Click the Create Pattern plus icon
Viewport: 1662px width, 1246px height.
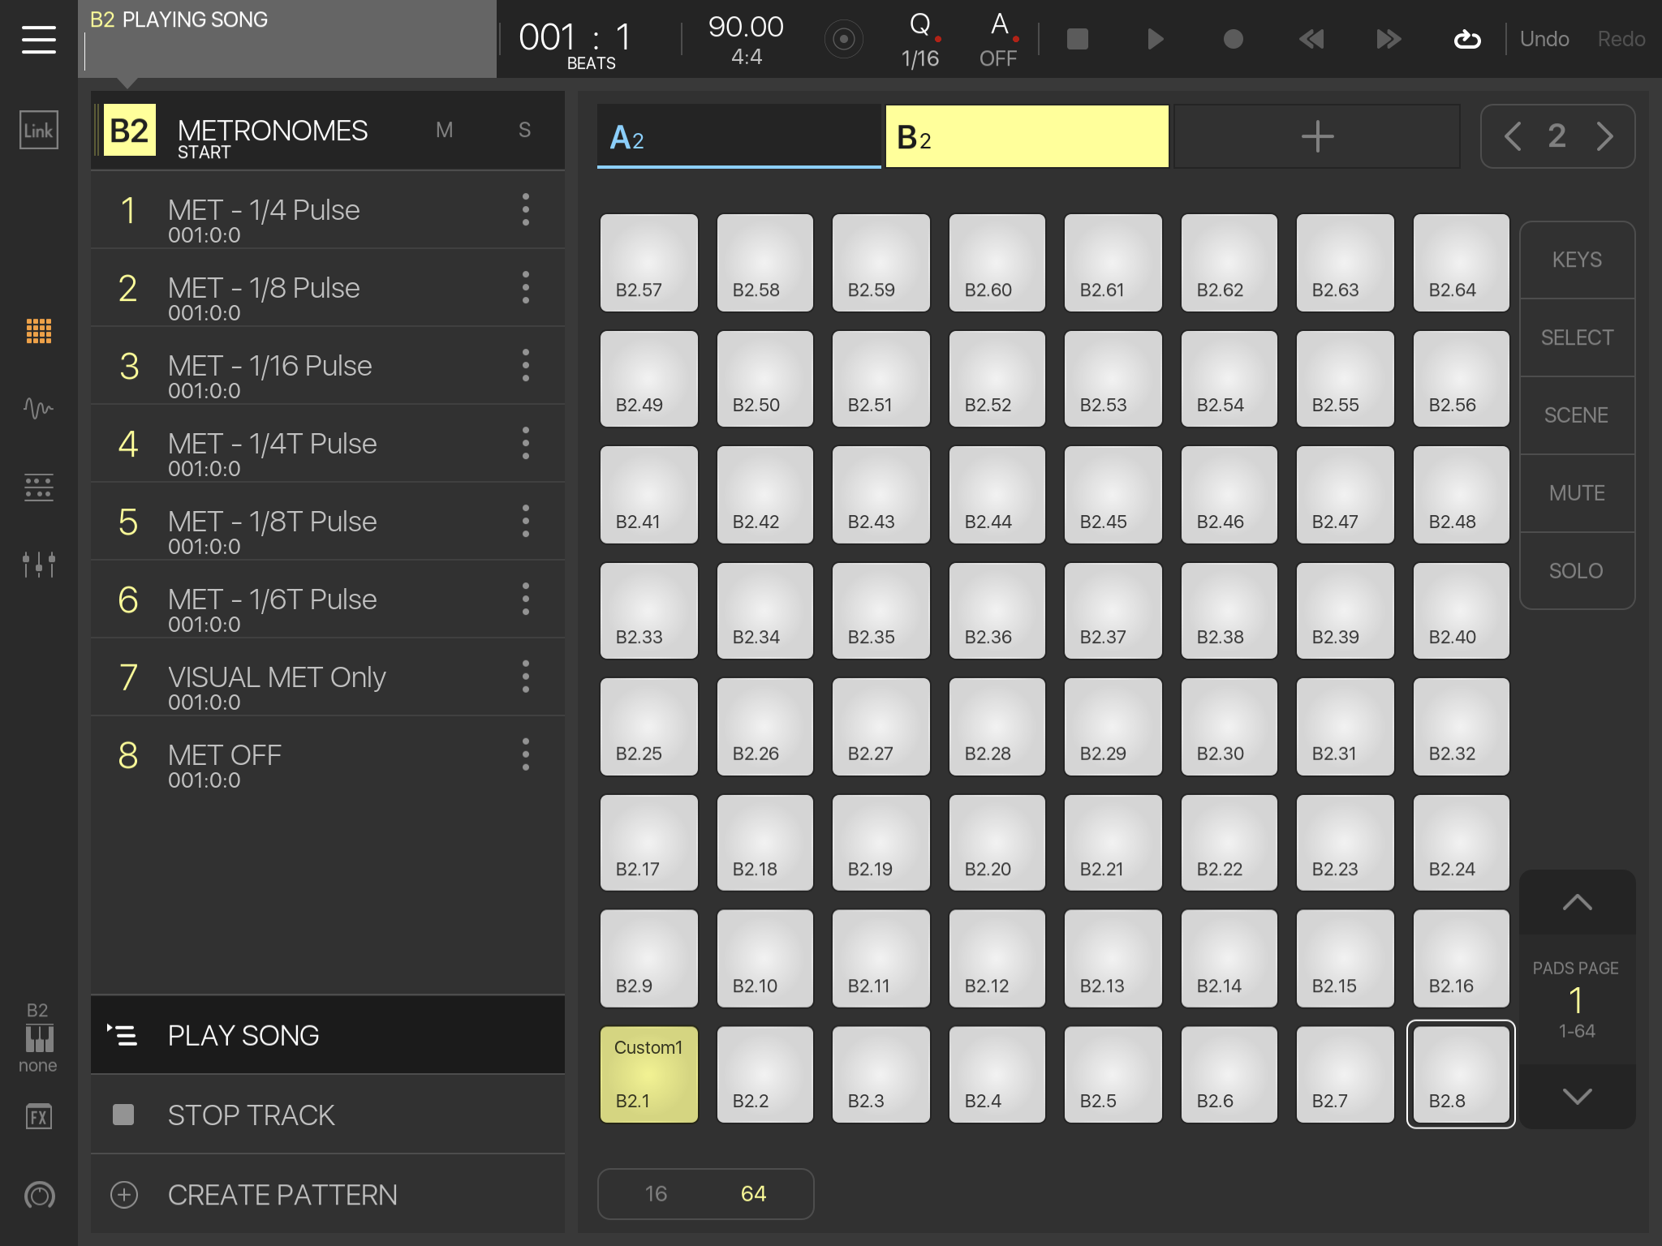(x=123, y=1195)
